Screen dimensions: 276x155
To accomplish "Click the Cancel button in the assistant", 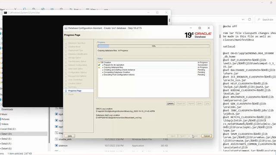I will (x=207, y=136).
